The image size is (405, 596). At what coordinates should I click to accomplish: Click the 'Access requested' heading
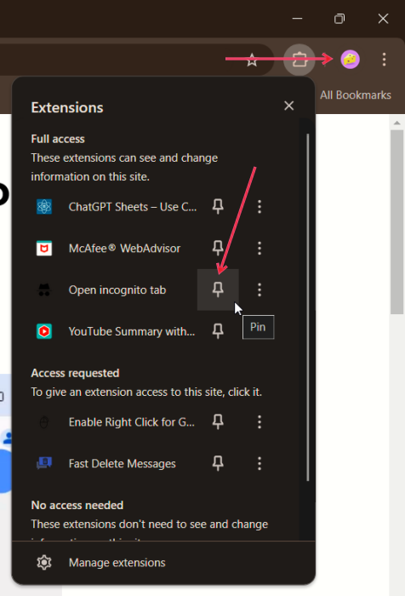coord(75,373)
